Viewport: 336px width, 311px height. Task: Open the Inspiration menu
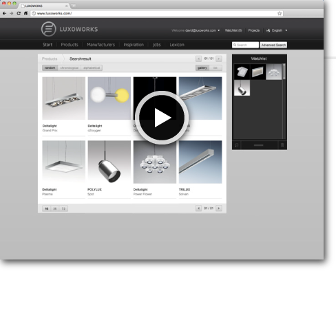(134, 45)
